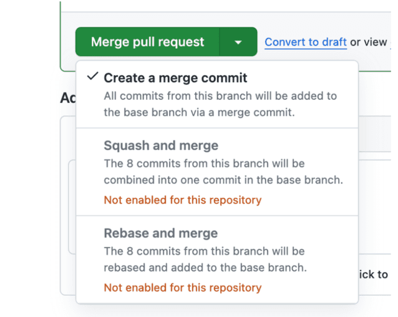The image size is (398, 317).
Task: Click the checkmark beside Create a merge commit
Action: pyautogui.click(x=93, y=77)
